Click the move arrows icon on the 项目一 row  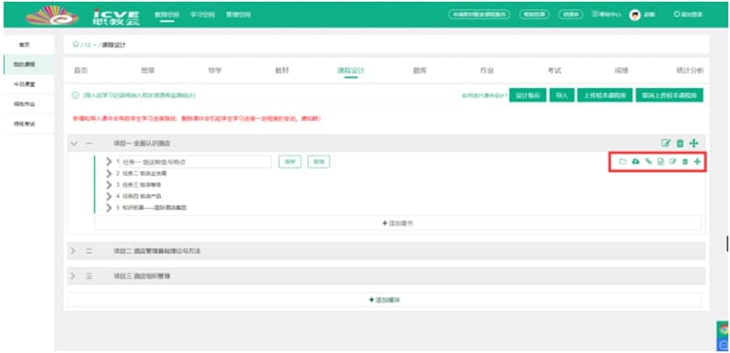click(x=694, y=143)
